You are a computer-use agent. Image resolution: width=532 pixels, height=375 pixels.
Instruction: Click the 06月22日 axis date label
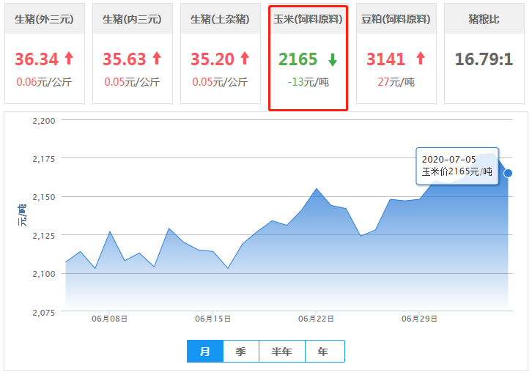click(317, 319)
